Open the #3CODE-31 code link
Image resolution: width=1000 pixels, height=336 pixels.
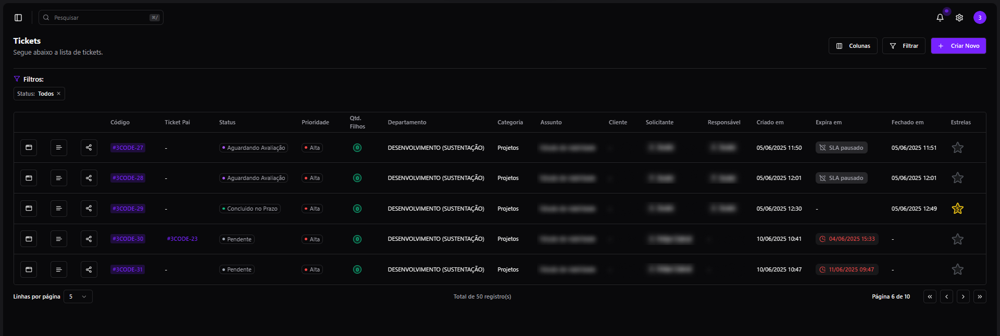click(x=128, y=269)
